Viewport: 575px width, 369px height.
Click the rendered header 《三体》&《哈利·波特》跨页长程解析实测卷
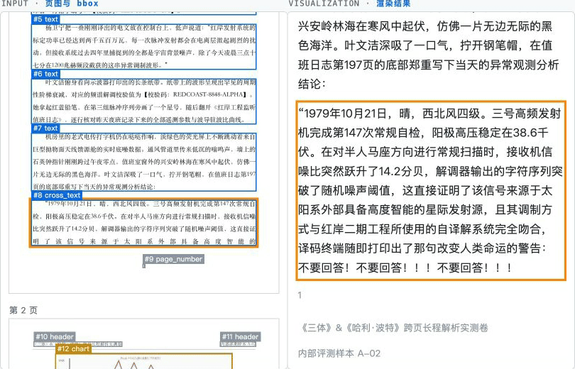pyautogui.click(x=393, y=328)
